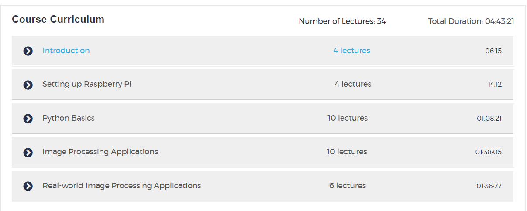Click the 01:38:05 duration label
This screenshot has width=527, height=211.
click(x=488, y=152)
